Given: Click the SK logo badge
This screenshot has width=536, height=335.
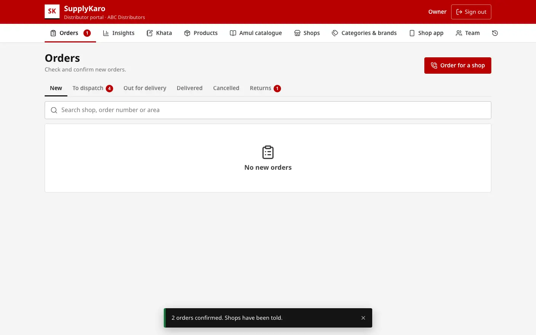Looking at the screenshot, I should pyautogui.click(x=52, y=12).
